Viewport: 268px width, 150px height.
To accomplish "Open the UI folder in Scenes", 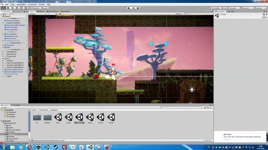I will click(37, 118).
